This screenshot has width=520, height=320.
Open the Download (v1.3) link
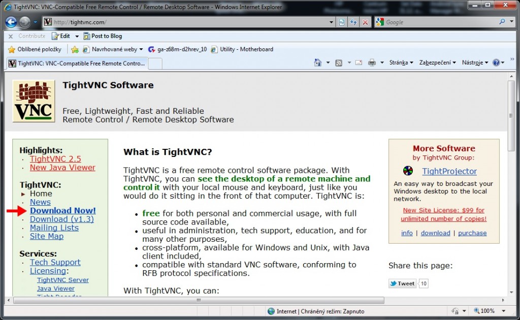[x=61, y=219]
